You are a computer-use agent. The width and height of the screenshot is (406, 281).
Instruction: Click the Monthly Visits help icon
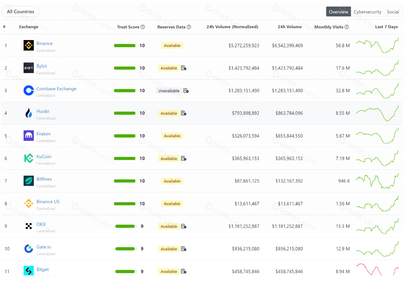pos(347,27)
